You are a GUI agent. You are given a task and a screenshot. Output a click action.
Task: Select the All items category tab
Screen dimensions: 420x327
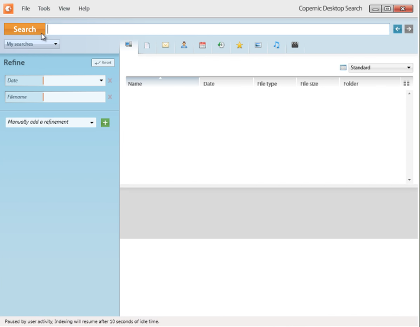click(x=129, y=44)
